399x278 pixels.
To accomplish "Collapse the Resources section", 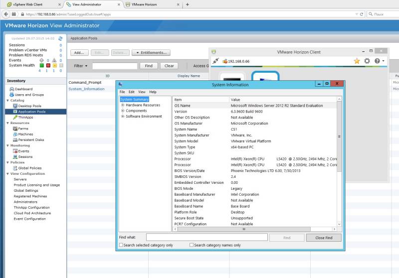I will [x=7, y=123].
